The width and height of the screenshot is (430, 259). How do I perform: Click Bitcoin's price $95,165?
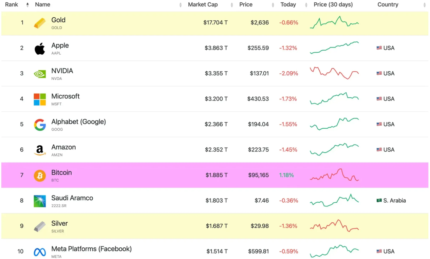point(258,175)
